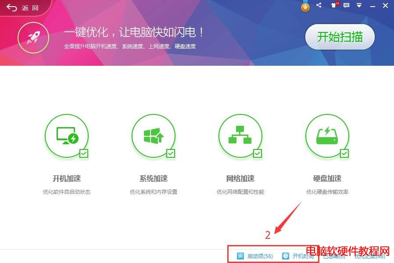Click the medal level icon in title bar
Screen dimensions: 394x263
305,6
